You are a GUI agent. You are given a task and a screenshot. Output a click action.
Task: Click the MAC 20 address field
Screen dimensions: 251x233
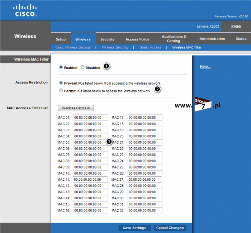145,136
